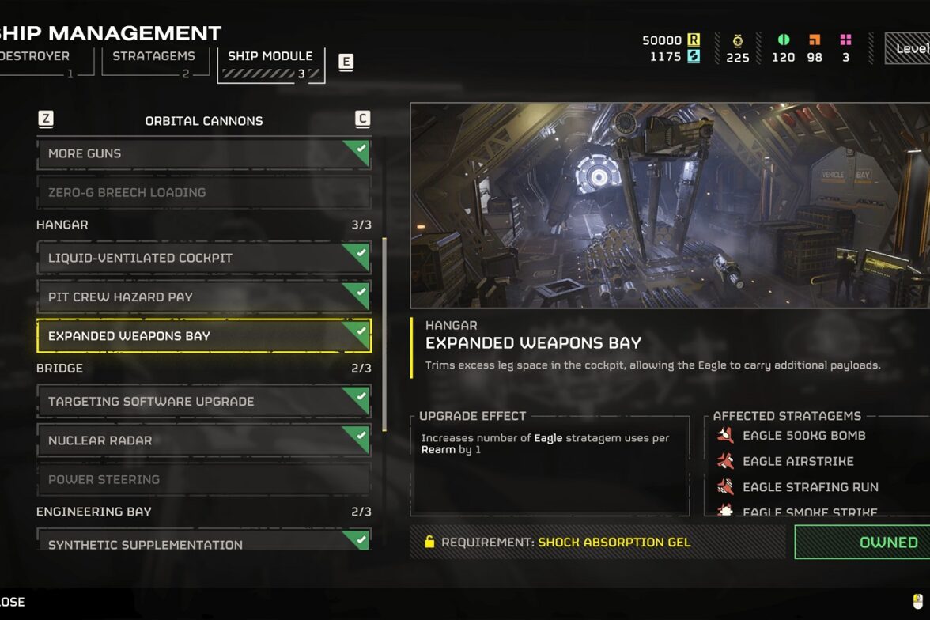Open the Stratagems tab
930x620 pixels.
pos(154,56)
